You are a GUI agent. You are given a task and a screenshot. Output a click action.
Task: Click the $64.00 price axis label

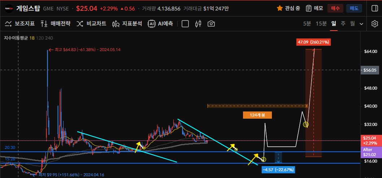[x=371, y=52]
